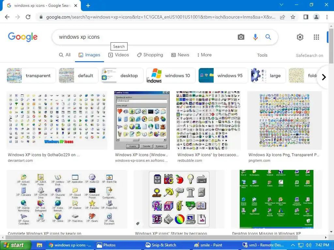Switch to the Shopping tab
Image resolution: width=334 pixels, height=250 pixels.
(150, 55)
